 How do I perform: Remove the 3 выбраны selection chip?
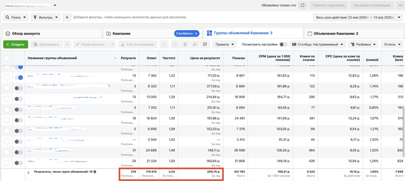click(196, 34)
